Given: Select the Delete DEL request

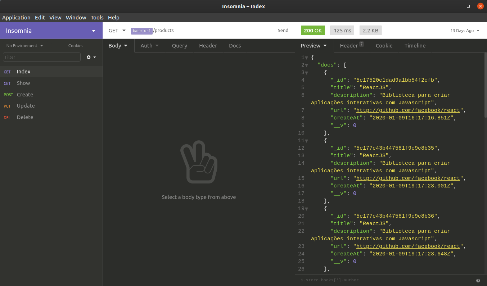Looking at the screenshot, I should 51,117.
